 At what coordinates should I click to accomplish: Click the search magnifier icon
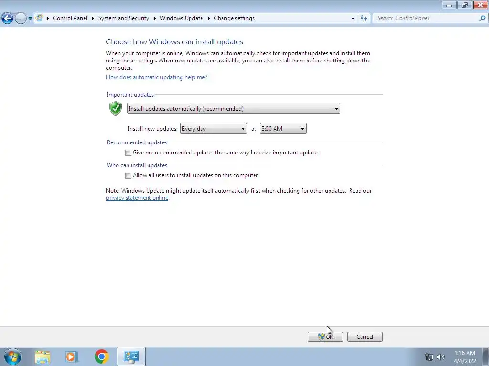[x=482, y=19]
